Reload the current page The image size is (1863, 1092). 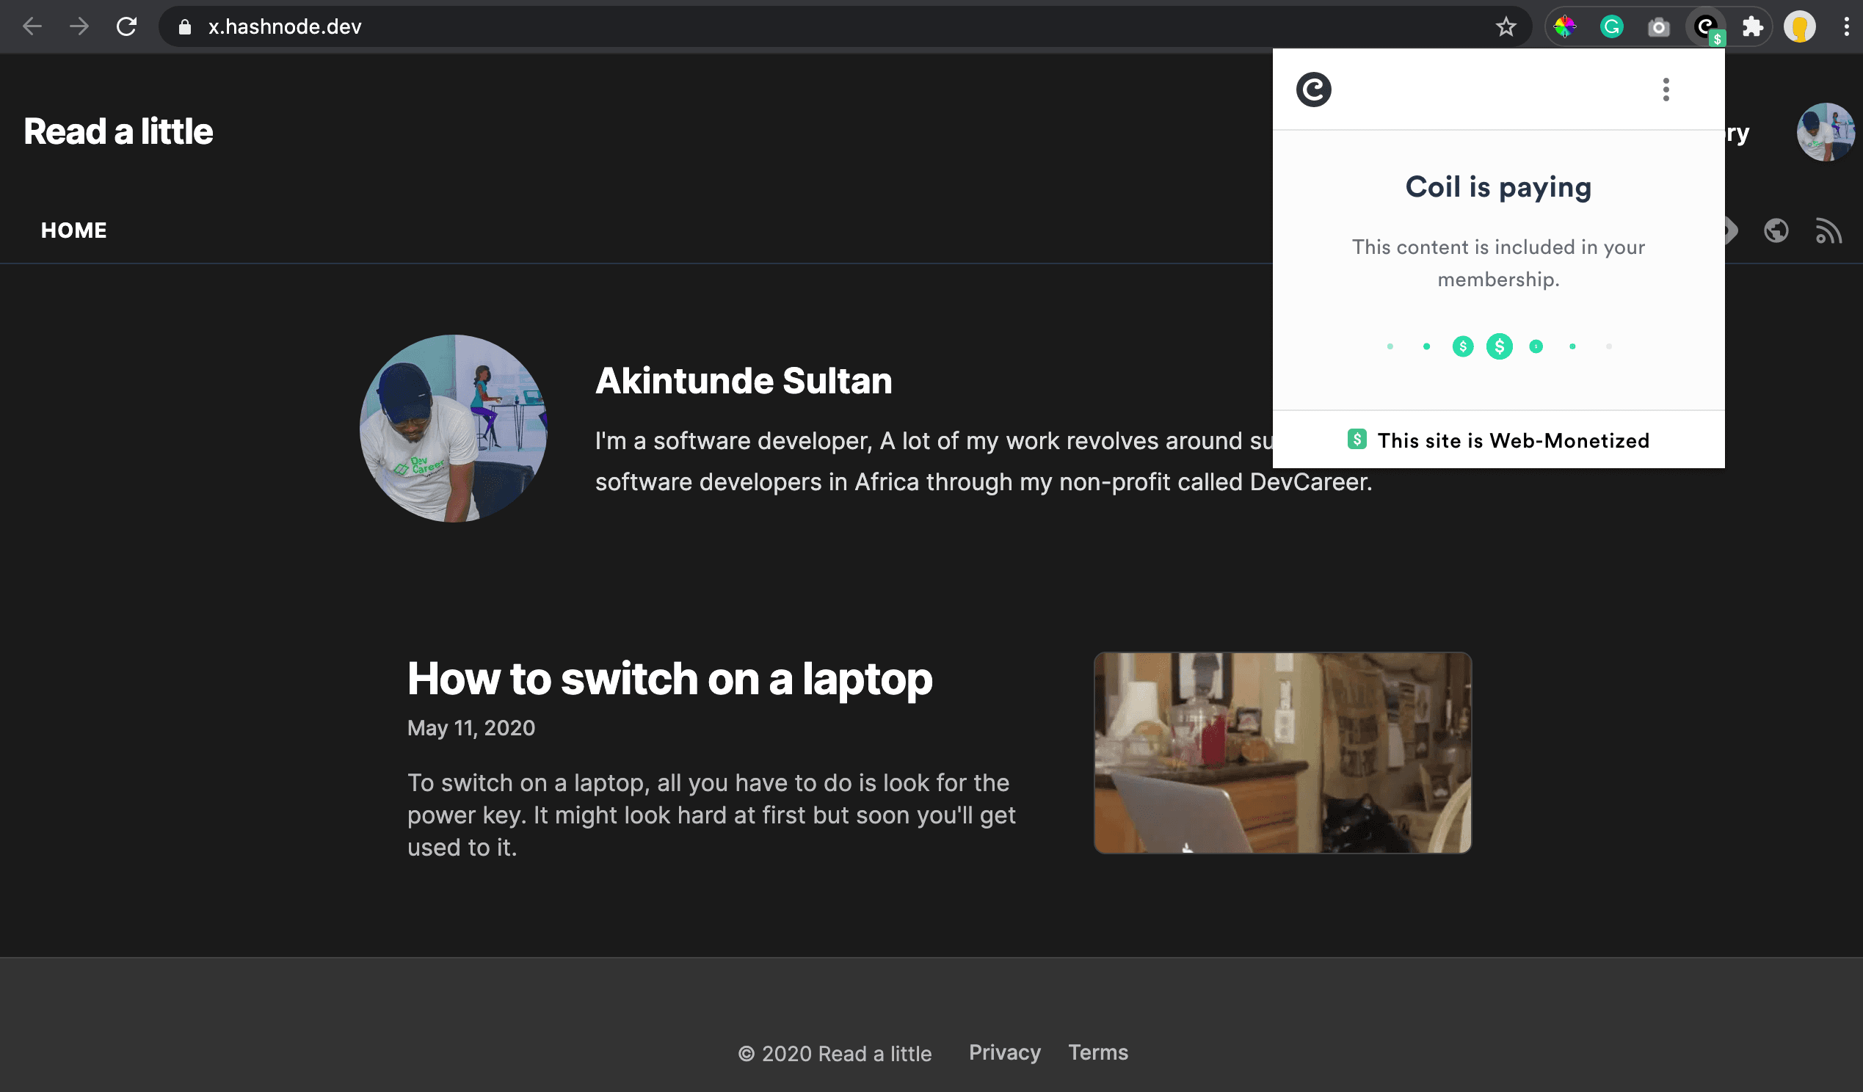(126, 26)
